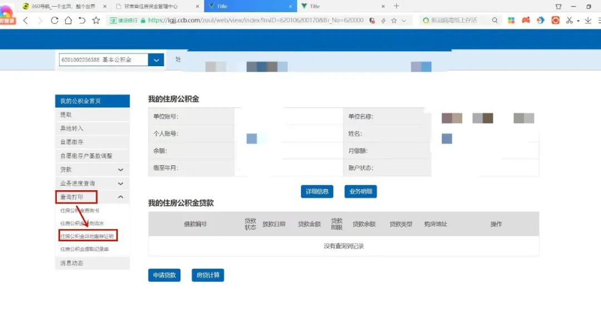Click the bookmark star icon in toolbar

pyautogui.click(x=96, y=21)
